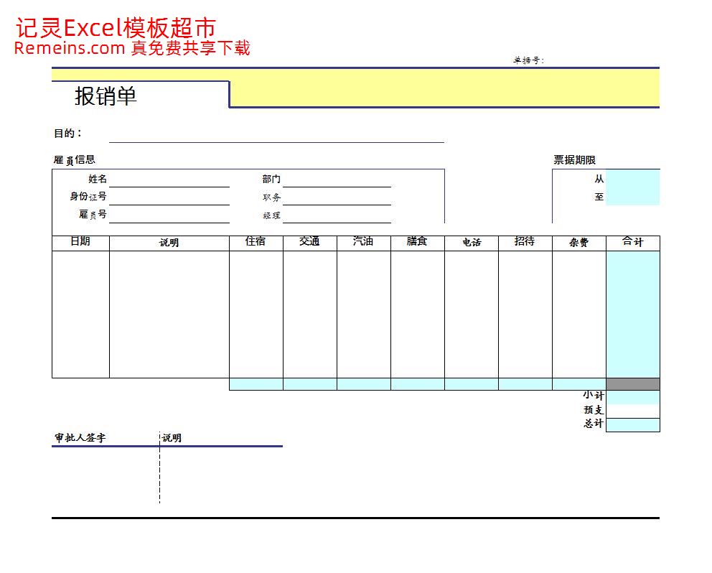Click the 部门 underline field
Screen dimensions: 712x573
coord(337,179)
